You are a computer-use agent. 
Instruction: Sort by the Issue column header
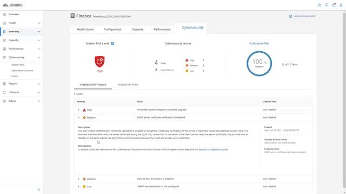pyautogui.click(x=140, y=102)
